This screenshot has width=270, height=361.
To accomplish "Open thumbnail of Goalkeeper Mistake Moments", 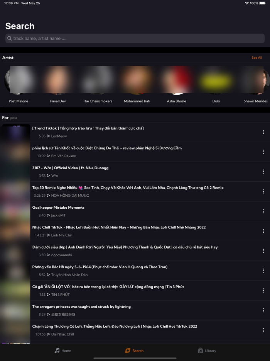I will (16, 211).
